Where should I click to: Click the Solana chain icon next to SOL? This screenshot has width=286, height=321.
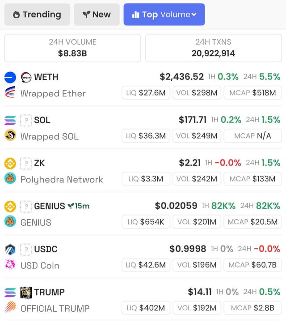click(x=10, y=120)
